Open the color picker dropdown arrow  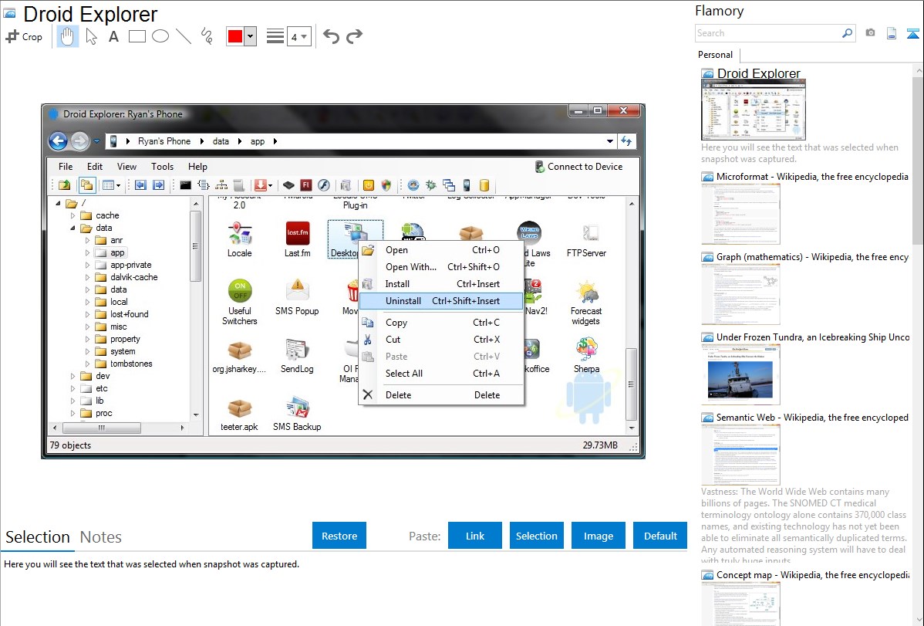pyautogui.click(x=251, y=36)
